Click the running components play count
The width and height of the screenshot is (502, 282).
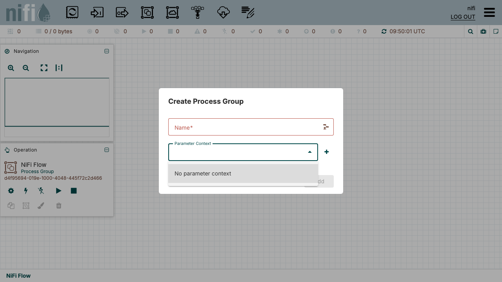147,31
